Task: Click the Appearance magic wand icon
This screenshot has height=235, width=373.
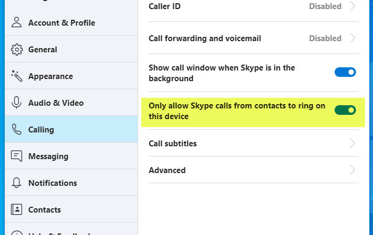Action: [x=17, y=76]
